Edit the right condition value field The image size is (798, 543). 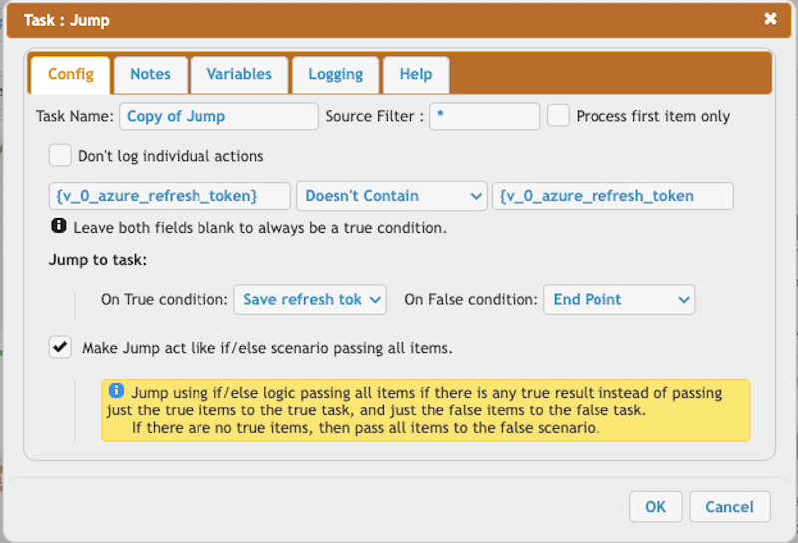[x=612, y=196]
